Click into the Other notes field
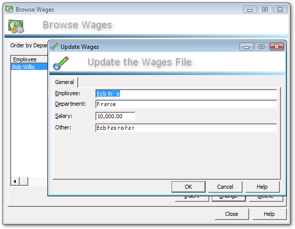Screen dimensions: 295x229 186,128
